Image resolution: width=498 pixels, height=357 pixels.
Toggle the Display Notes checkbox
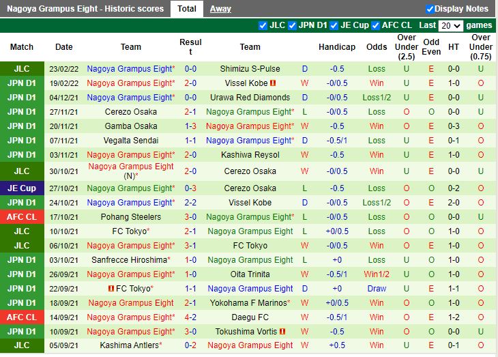pyautogui.click(x=430, y=10)
